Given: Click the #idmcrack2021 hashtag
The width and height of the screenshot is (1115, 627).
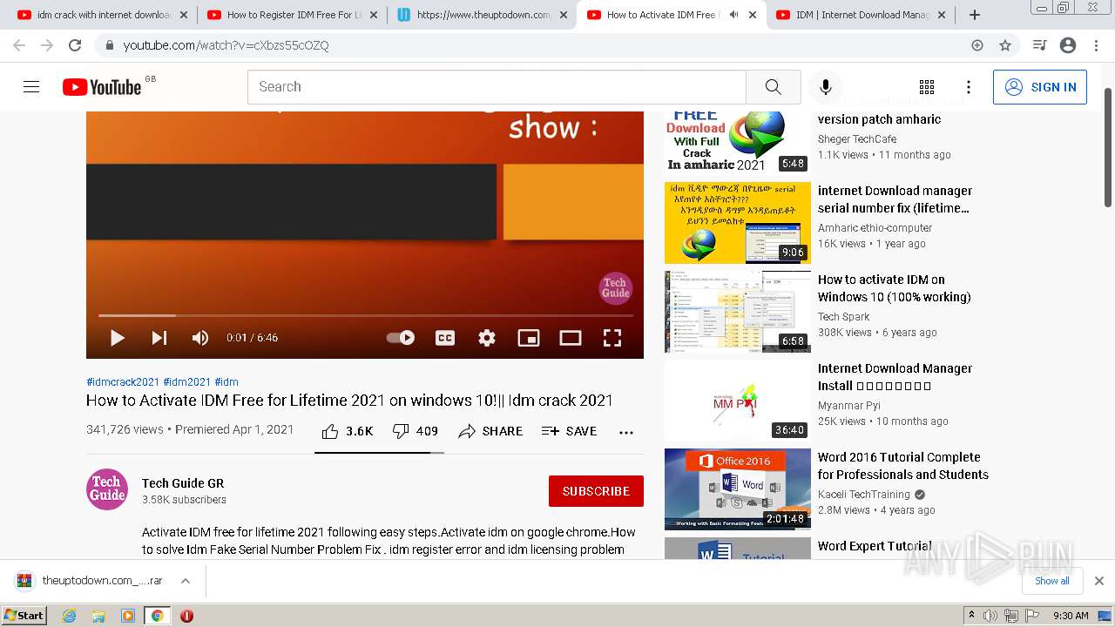Looking at the screenshot, I should pos(123,381).
